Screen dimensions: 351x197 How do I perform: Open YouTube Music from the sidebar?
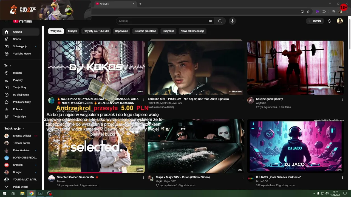(x=21, y=54)
